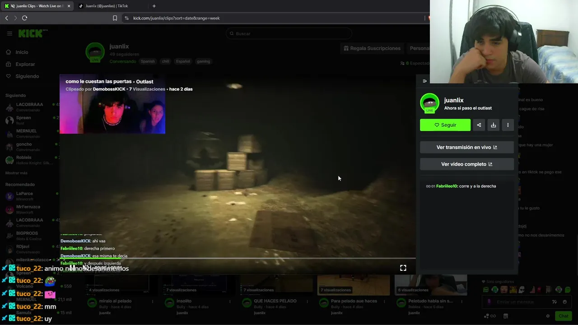Open options menu for 'QUE HACES PELADO' clip
The width and height of the screenshot is (578, 325).
pyautogui.click(x=307, y=302)
